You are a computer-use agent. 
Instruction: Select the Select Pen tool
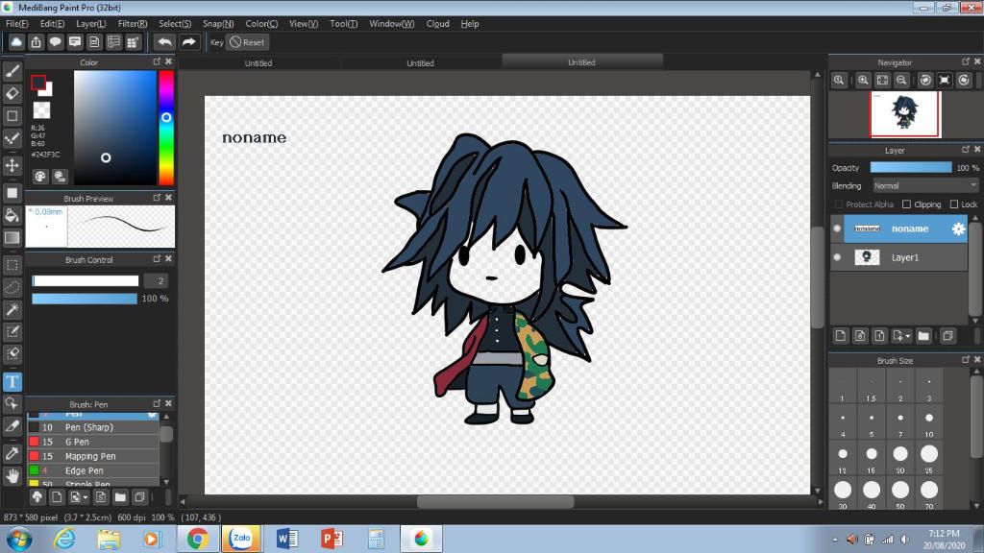tap(12, 331)
